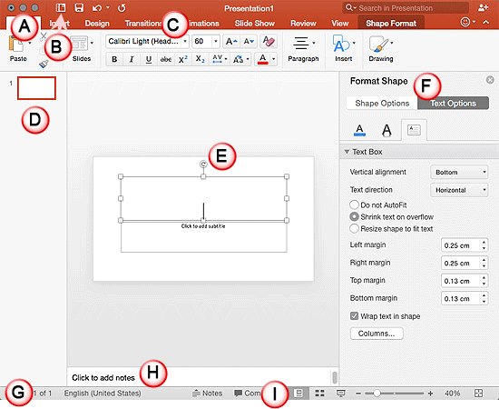499x409 pixels.
Task: Toggle Italic formatting
Action: pos(132,59)
